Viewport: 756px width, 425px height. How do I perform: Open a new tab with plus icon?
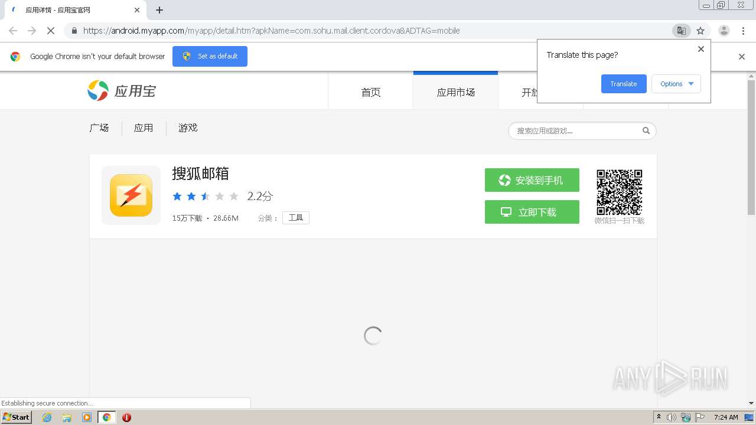click(x=159, y=10)
